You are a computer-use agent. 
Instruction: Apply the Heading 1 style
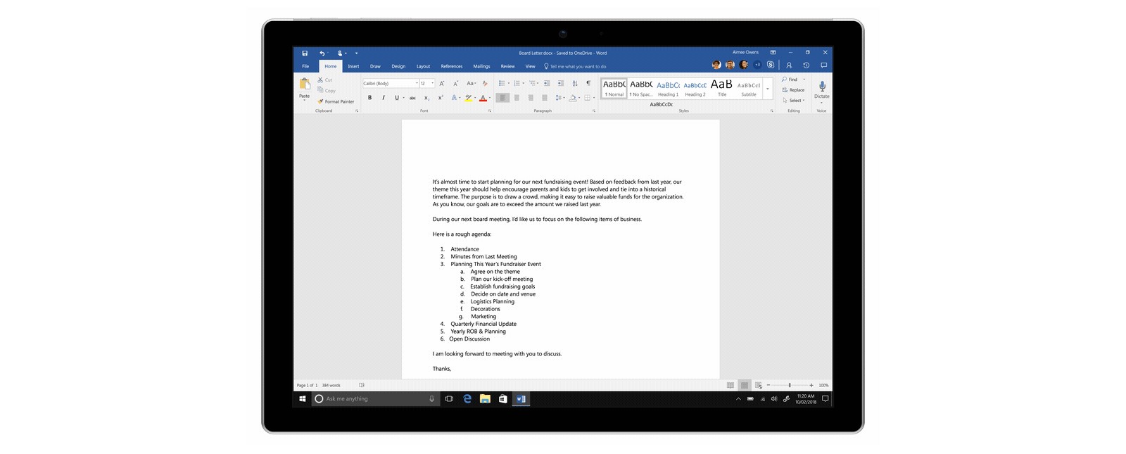point(668,88)
